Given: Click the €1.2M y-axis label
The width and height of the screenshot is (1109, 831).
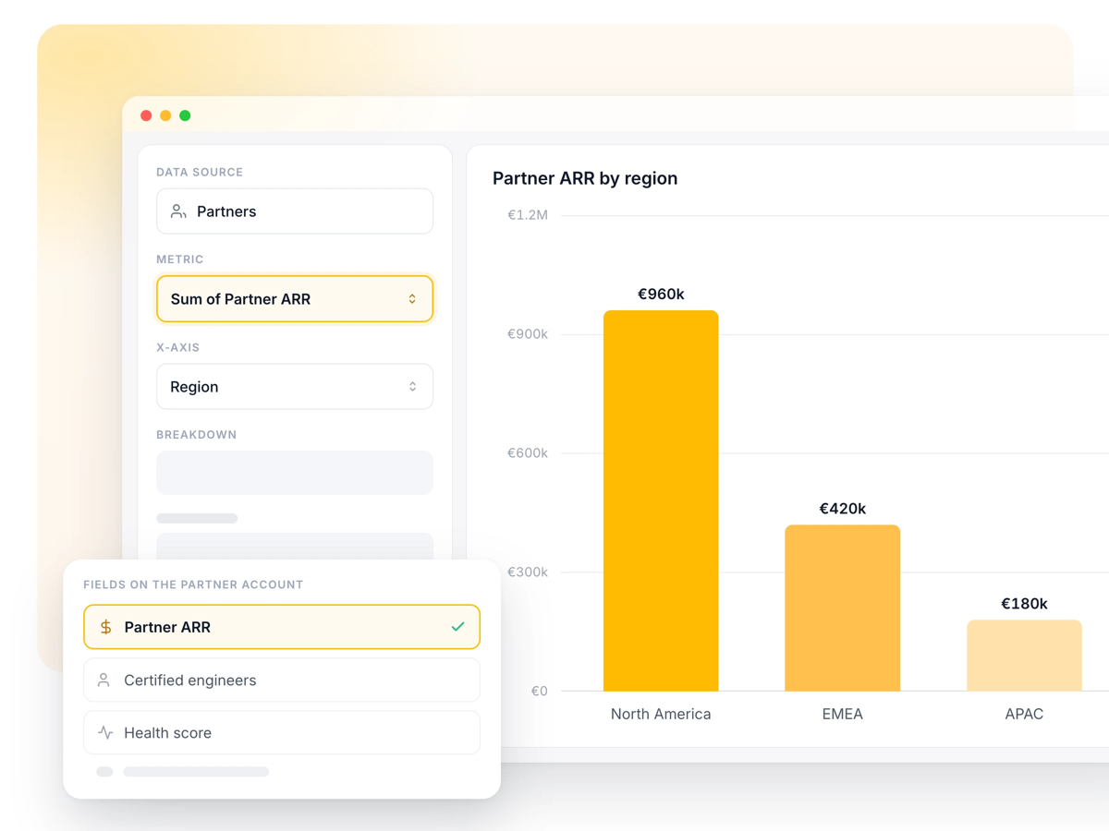Looking at the screenshot, I should click(528, 215).
